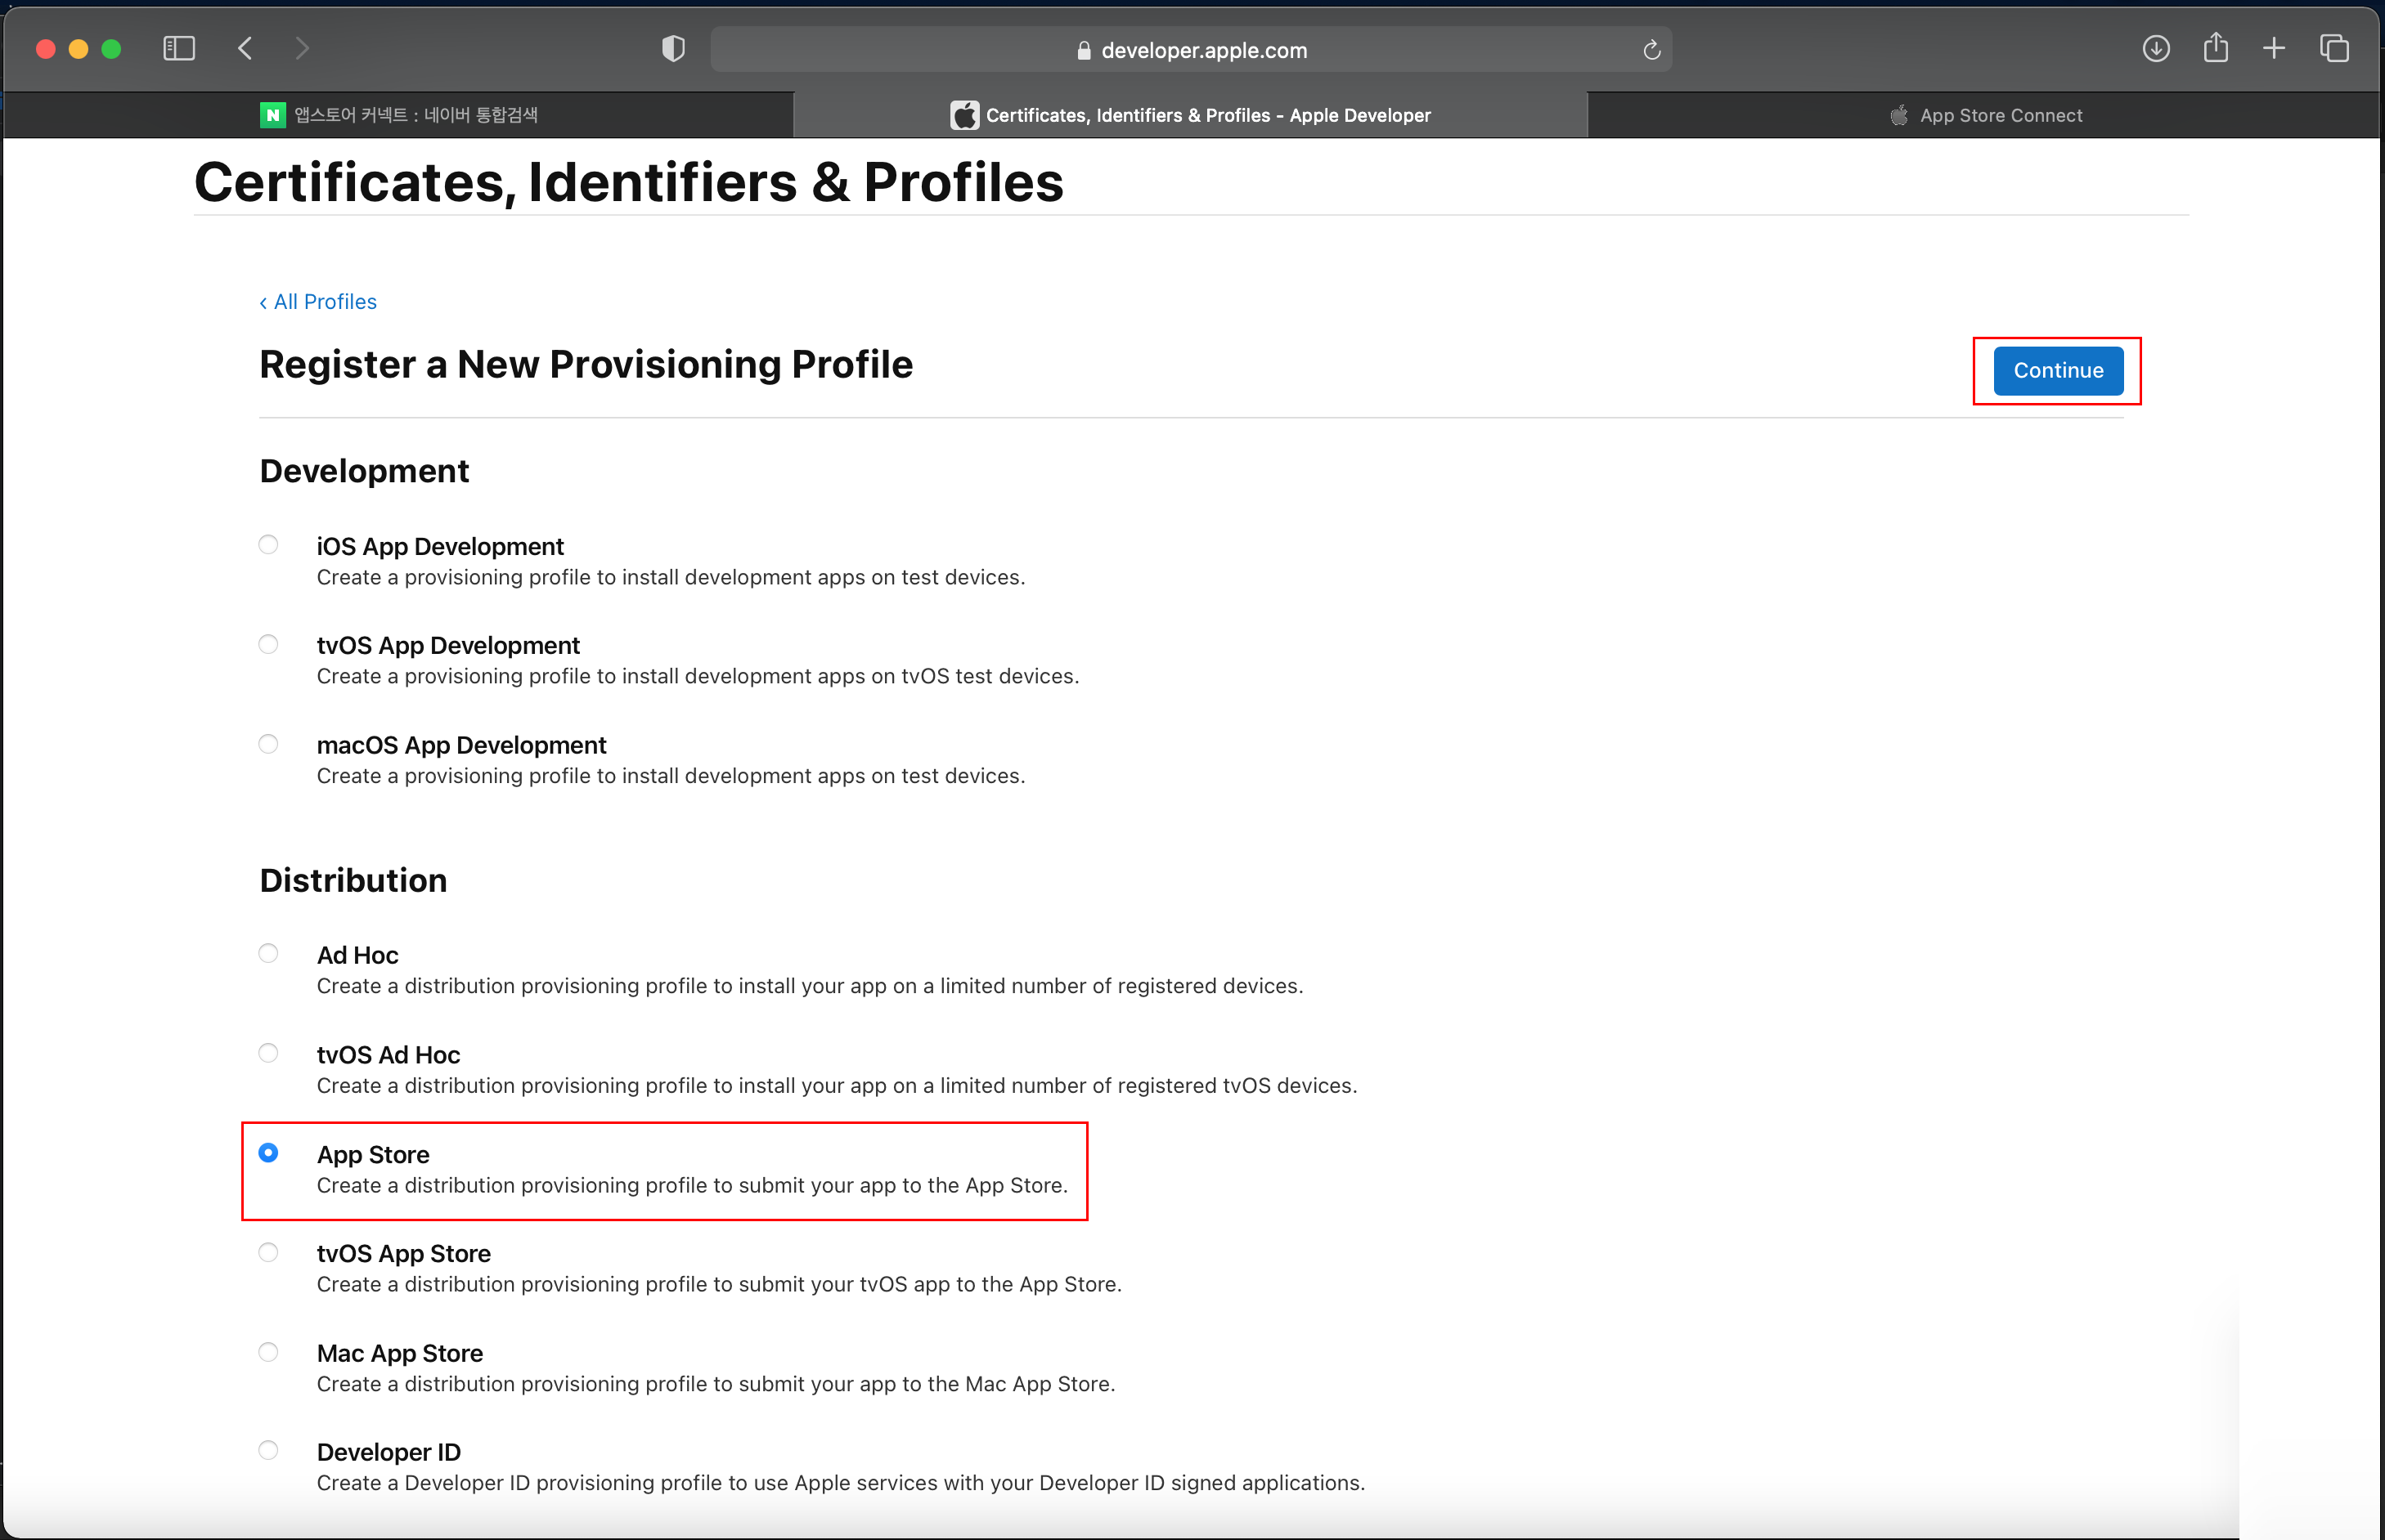Click the red close window button
The image size is (2385, 1540).
pos(46,48)
